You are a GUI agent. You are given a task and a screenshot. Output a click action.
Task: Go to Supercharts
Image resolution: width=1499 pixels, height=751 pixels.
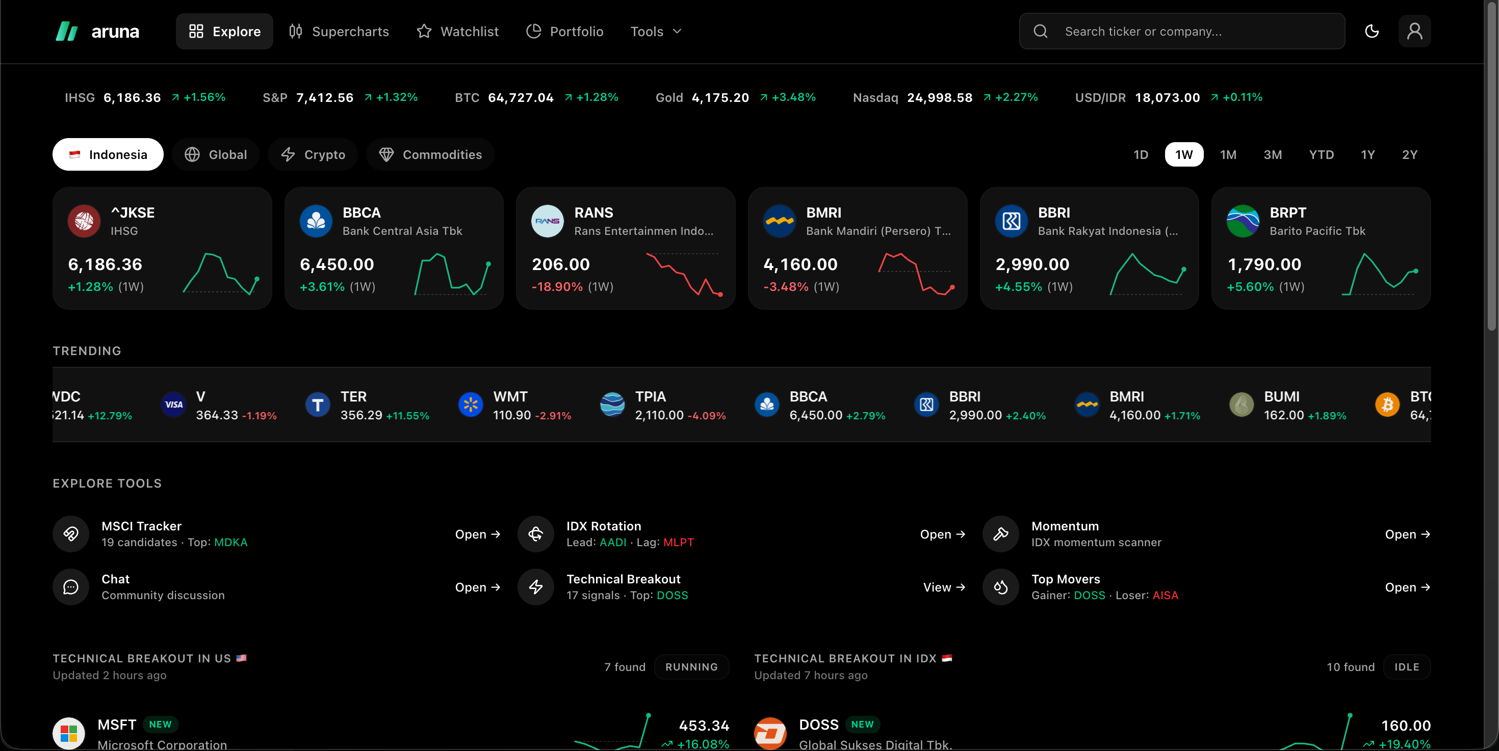339,32
